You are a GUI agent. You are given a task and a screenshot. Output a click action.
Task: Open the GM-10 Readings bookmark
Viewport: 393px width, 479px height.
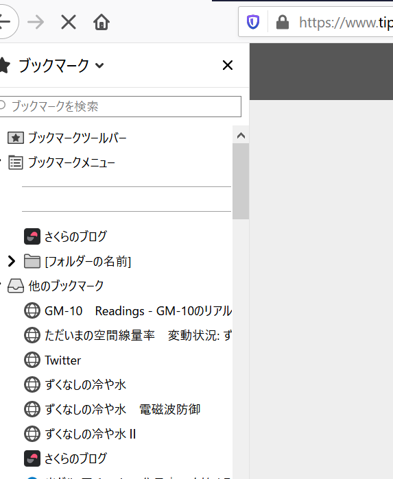[128, 310]
